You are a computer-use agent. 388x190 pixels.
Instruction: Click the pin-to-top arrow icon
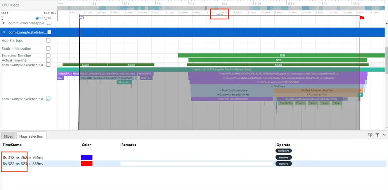[377, 135]
